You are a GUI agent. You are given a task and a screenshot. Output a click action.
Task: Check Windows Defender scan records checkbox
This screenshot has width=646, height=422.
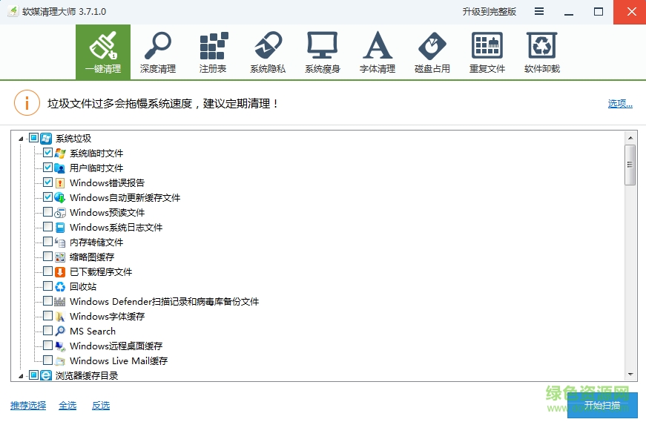click(x=47, y=301)
